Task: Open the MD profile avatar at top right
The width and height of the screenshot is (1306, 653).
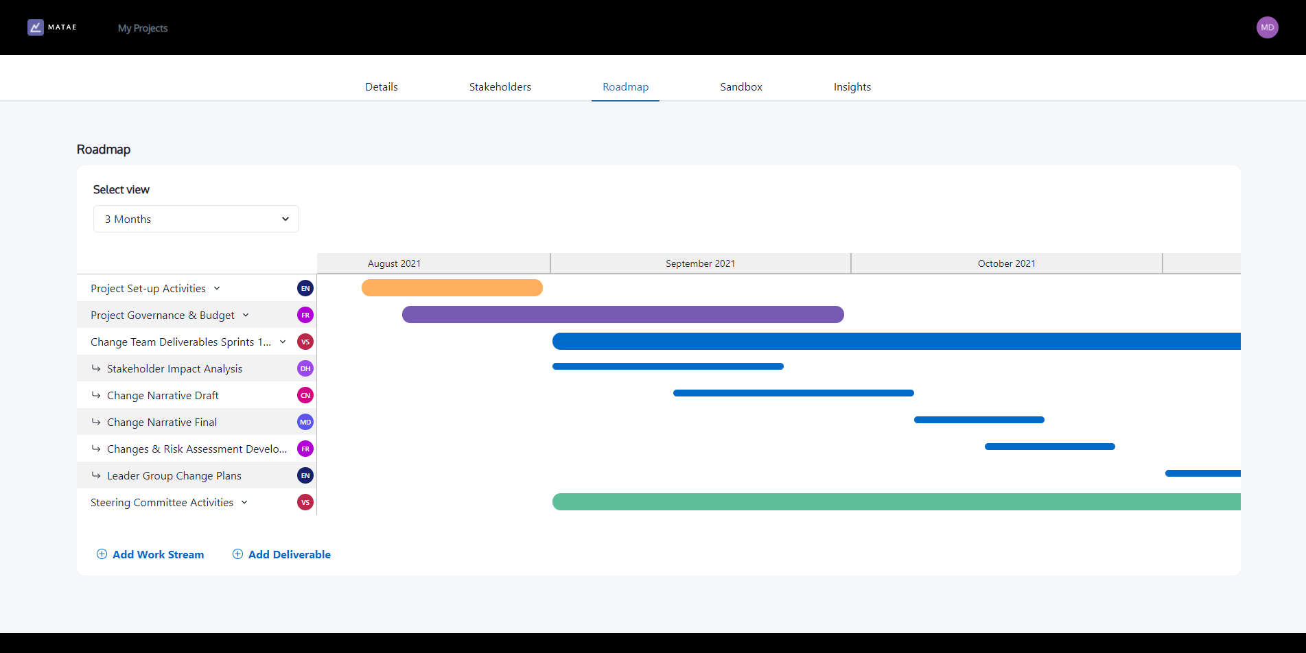Action: [1267, 27]
